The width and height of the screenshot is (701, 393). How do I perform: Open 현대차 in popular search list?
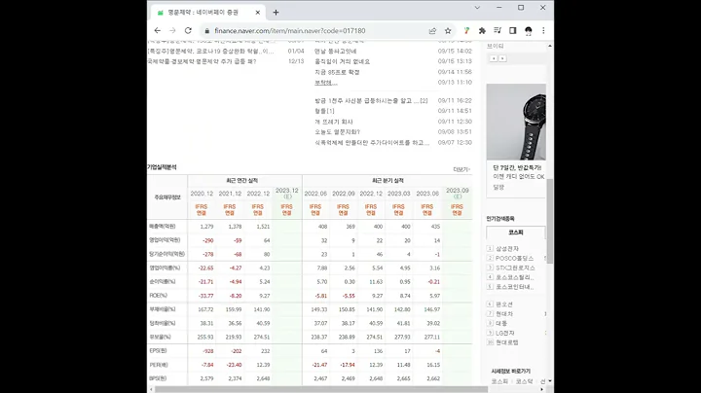pos(504,313)
